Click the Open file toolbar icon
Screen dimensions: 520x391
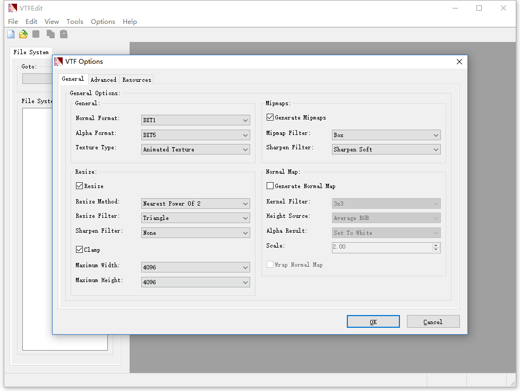click(x=23, y=34)
